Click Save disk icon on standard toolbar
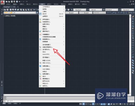The image size is (135, 106). pyautogui.click(x=8, y=10)
